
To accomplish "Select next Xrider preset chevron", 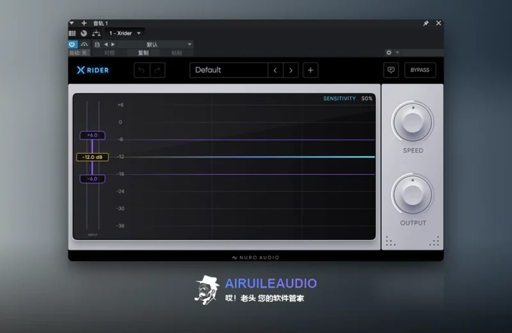I will (x=291, y=70).
